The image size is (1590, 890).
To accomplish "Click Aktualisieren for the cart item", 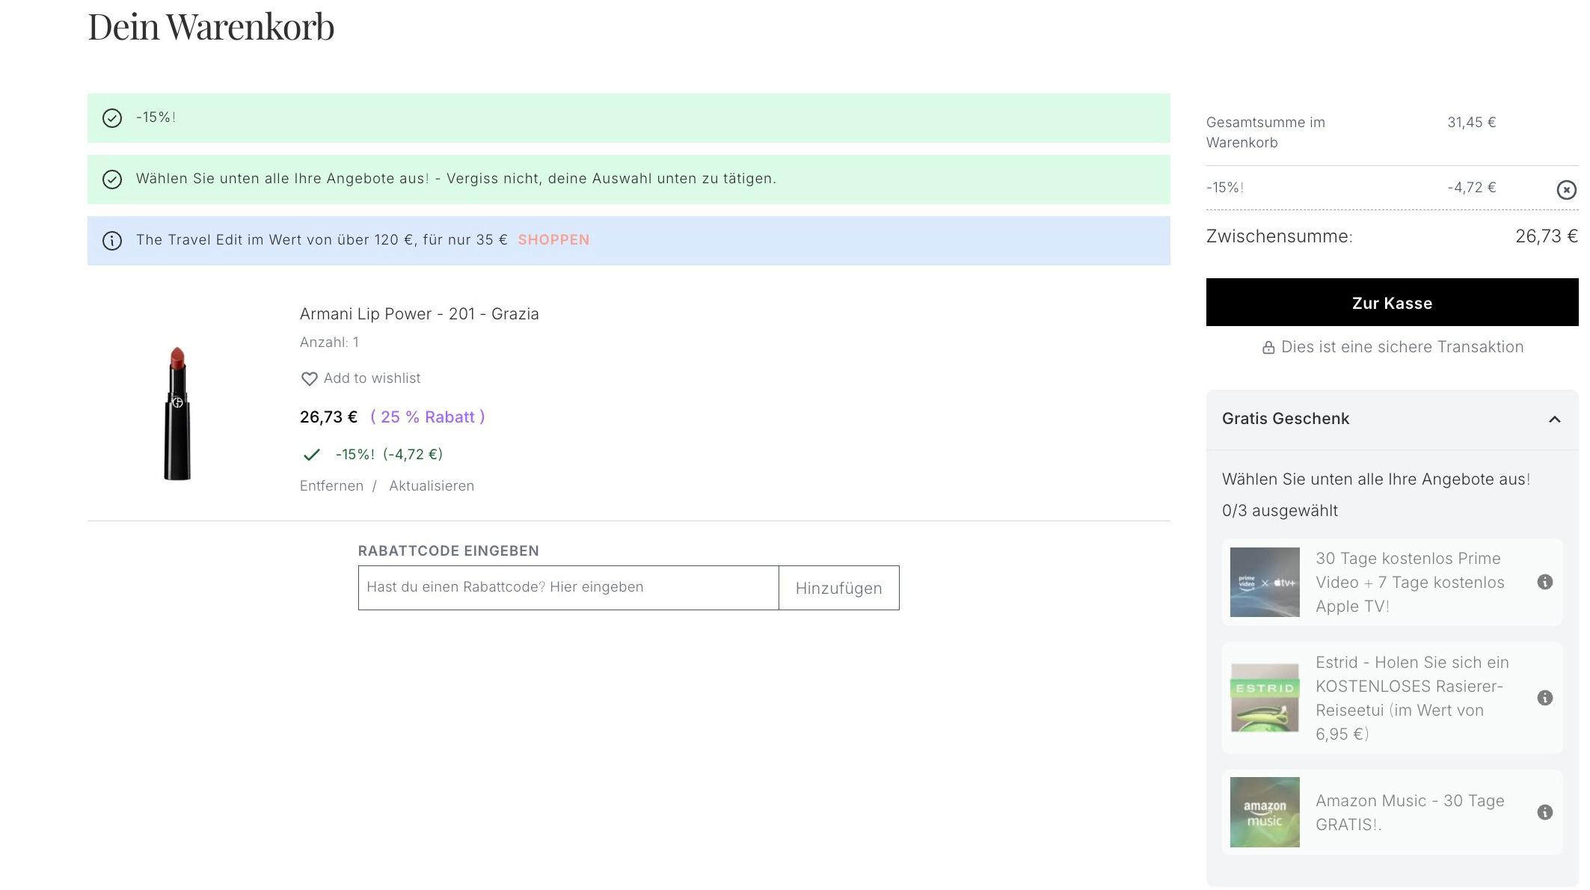I will point(432,486).
